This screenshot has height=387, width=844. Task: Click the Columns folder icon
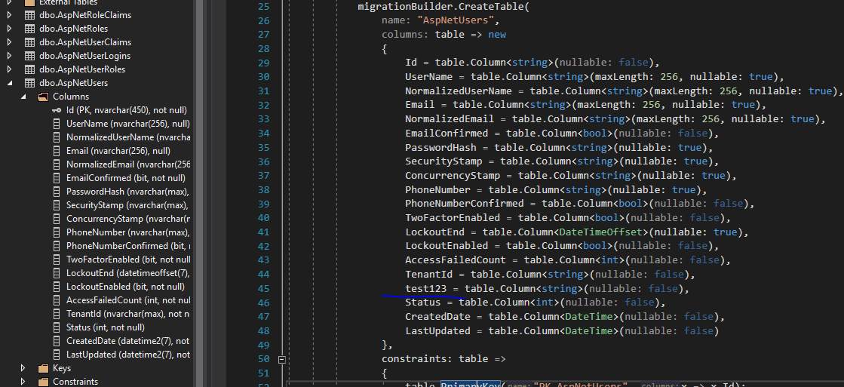[x=43, y=97]
